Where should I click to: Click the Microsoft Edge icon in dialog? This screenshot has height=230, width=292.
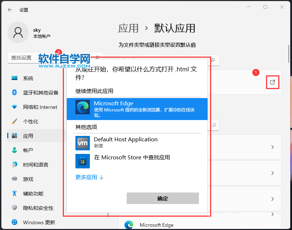82,107
